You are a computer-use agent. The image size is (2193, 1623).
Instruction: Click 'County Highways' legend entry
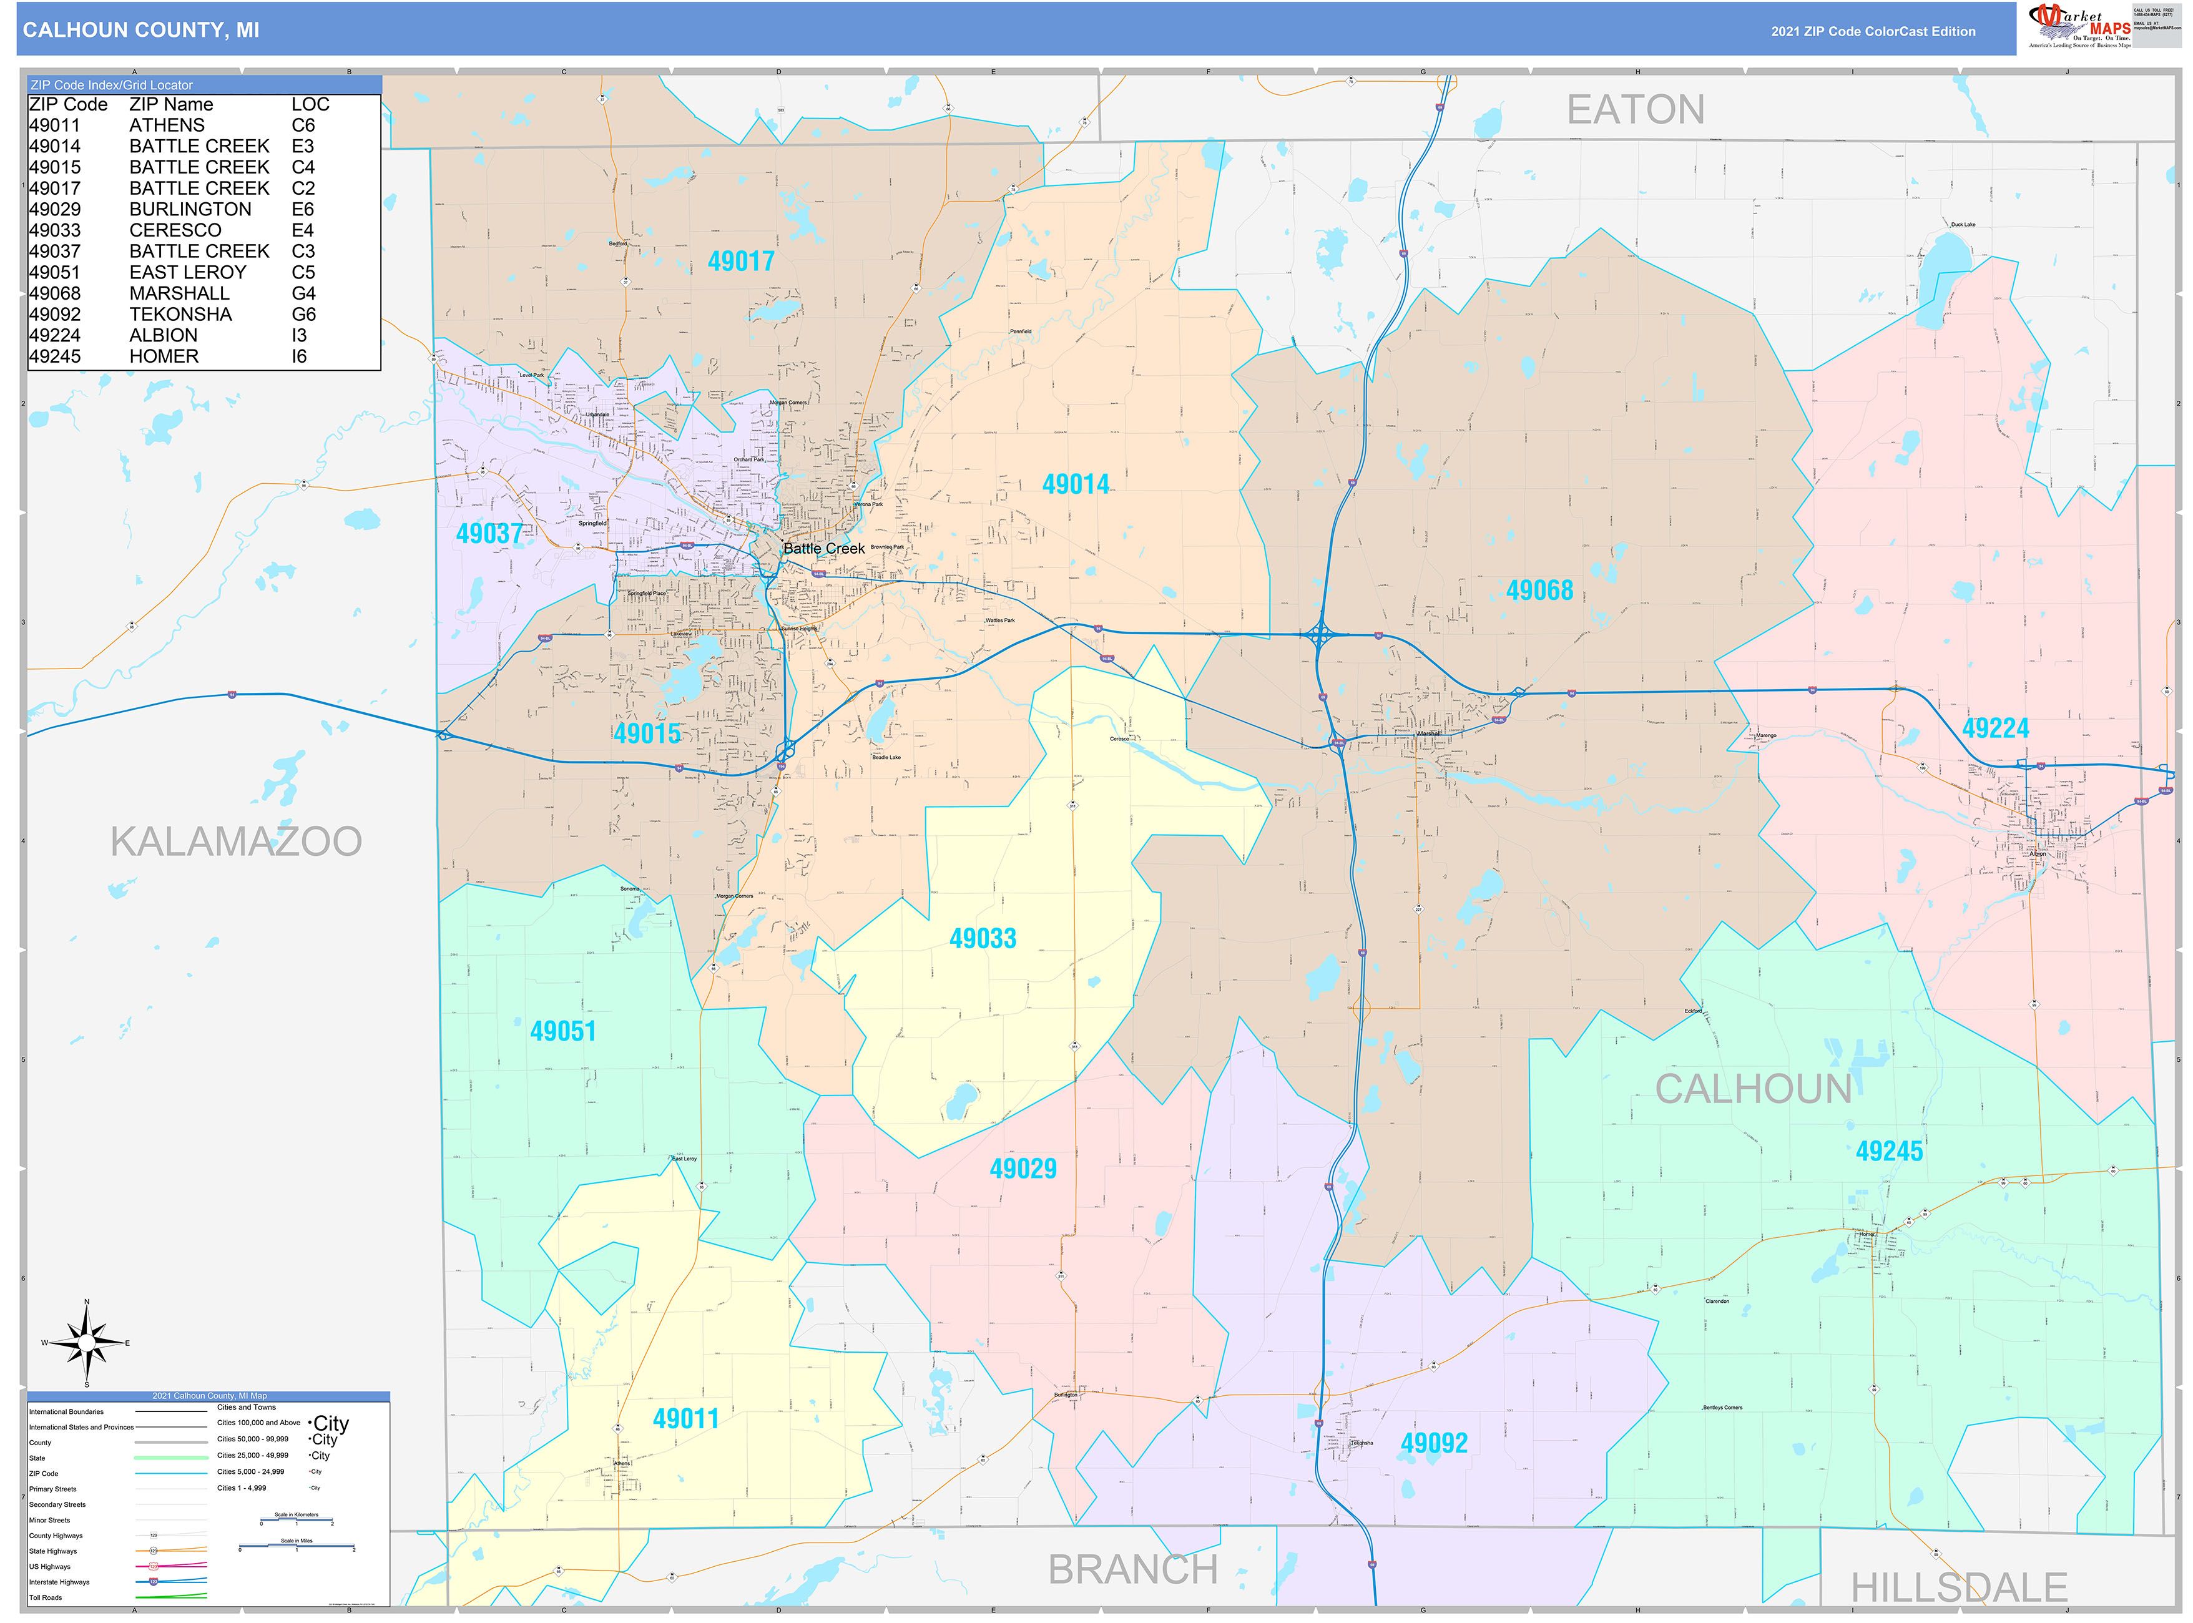[x=56, y=1536]
